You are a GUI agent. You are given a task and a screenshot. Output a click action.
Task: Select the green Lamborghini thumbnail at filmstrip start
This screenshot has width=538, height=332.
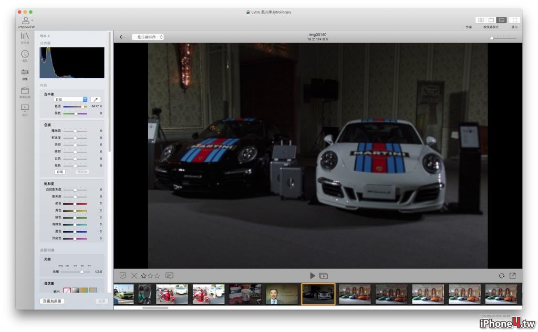[123, 294]
